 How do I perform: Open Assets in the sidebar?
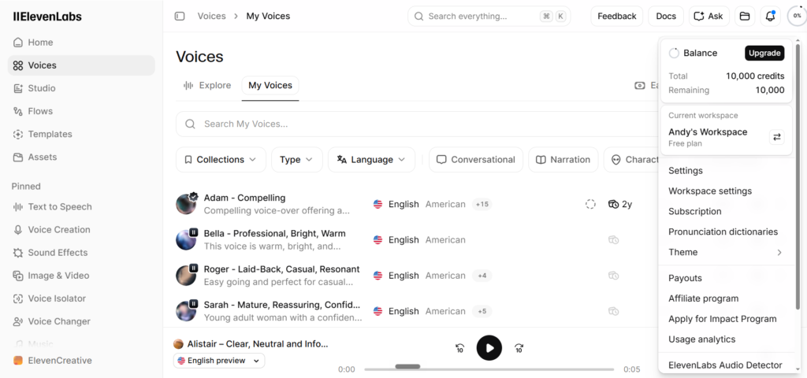coord(81,157)
